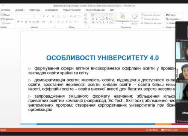Image resolution: width=188 pixels, height=136 pixels.
Task: Decrease the list indent level
Action: point(71,16)
